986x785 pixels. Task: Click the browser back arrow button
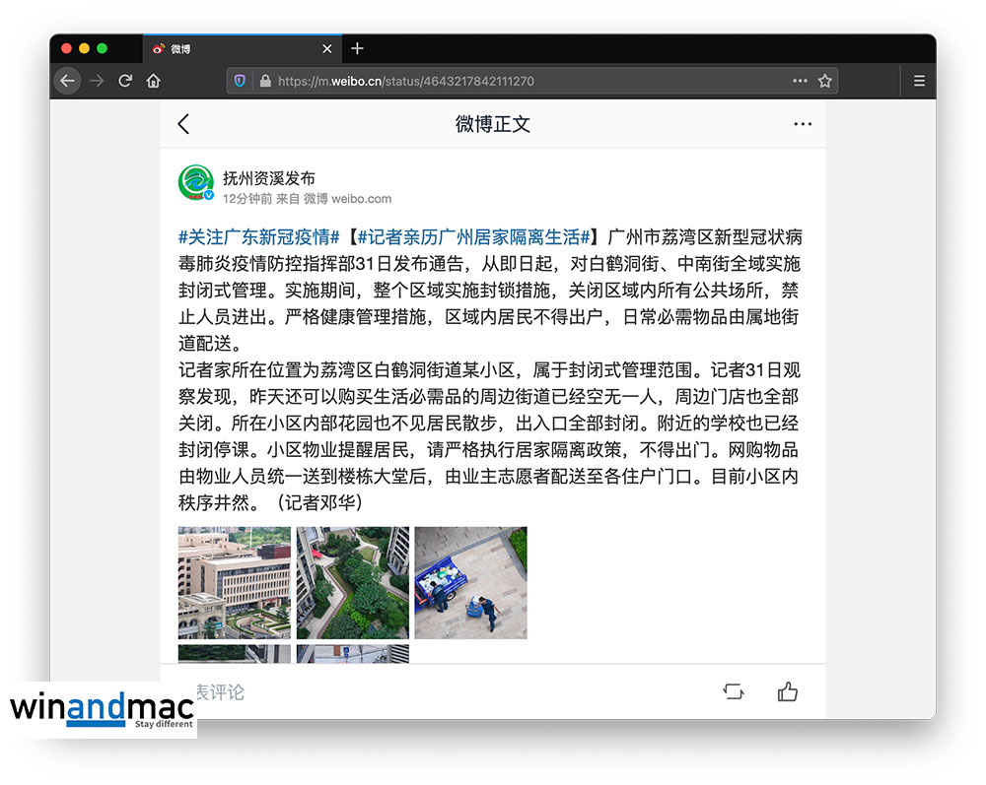[67, 81]
